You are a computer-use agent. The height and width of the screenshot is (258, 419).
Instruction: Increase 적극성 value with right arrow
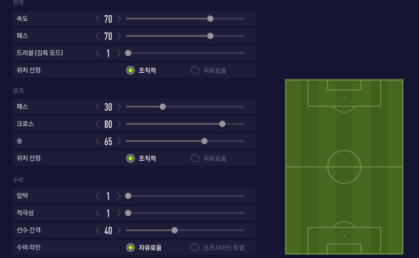tap(119, 213)
